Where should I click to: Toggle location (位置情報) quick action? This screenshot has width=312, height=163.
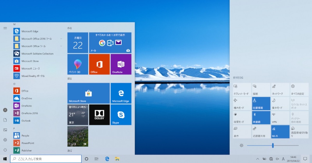pyautogui.click(x=261, y=103)
